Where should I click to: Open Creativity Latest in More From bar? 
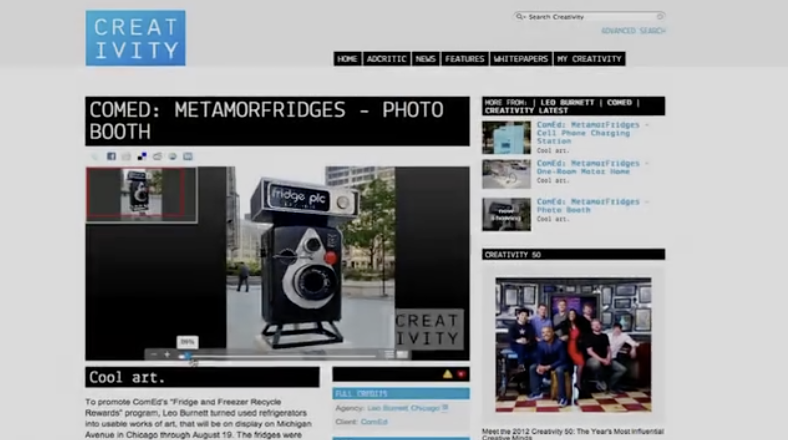pos(526,110)
